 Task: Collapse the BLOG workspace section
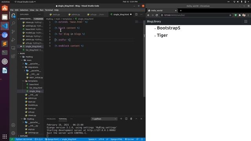22,53
